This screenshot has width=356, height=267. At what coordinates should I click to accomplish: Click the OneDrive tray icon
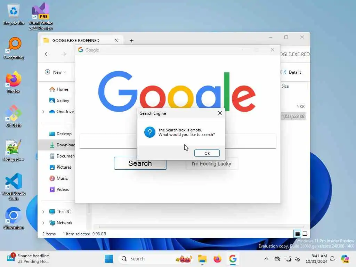tap(277, 259)
